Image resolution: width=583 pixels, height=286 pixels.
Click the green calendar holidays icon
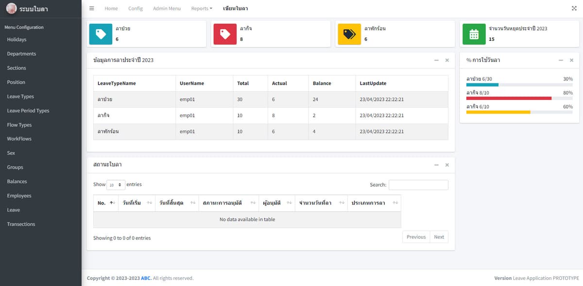click(x=474, y=34)
